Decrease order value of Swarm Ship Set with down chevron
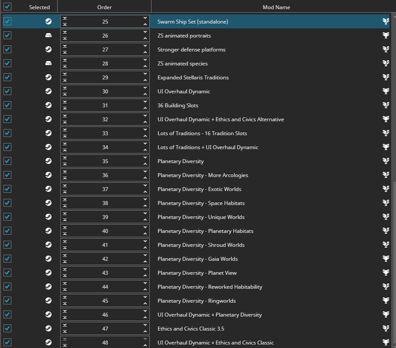The image size is (396, 348). click(145, 18)
